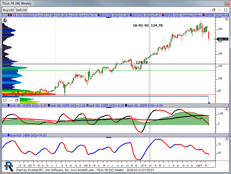Close the Jurik RSX pane with X box

click(4, 135)
